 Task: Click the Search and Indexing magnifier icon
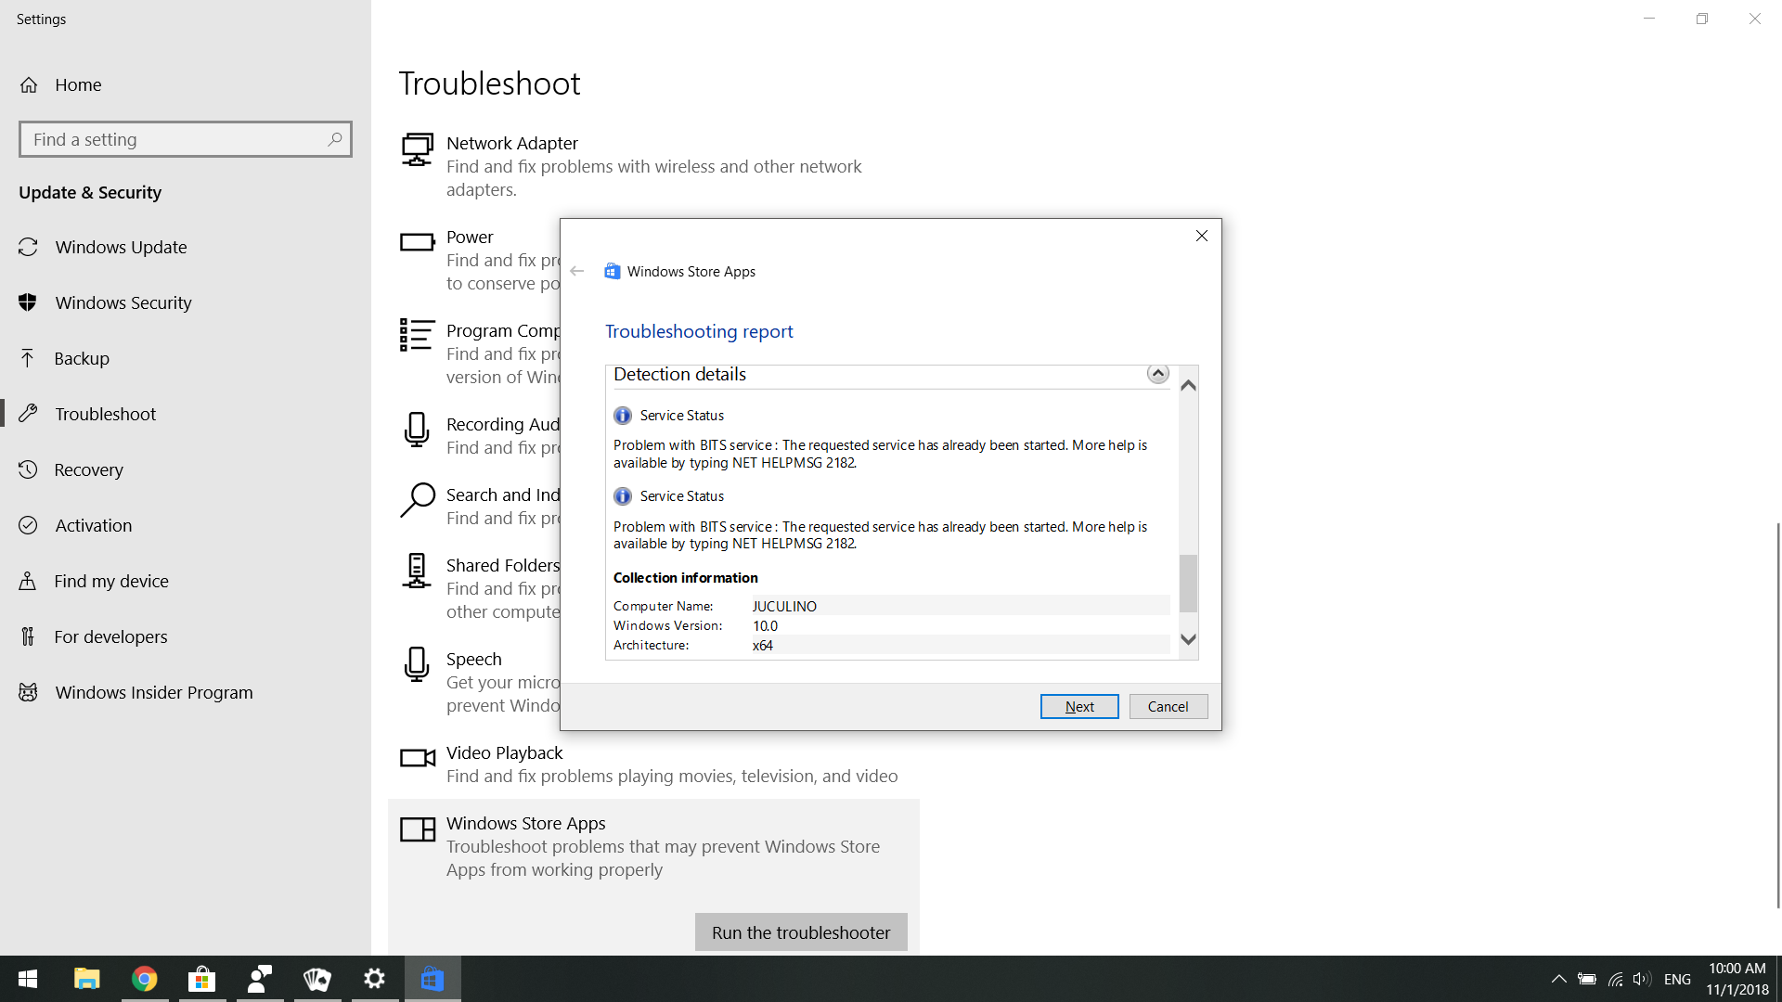tap(417, 499)
